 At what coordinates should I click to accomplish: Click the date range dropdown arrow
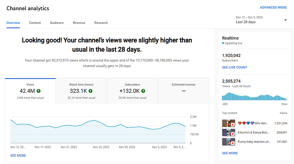click(x=285, y=20)
